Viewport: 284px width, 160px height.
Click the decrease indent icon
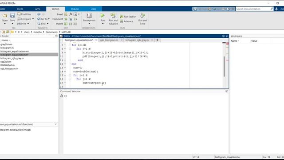pos(75,24)
